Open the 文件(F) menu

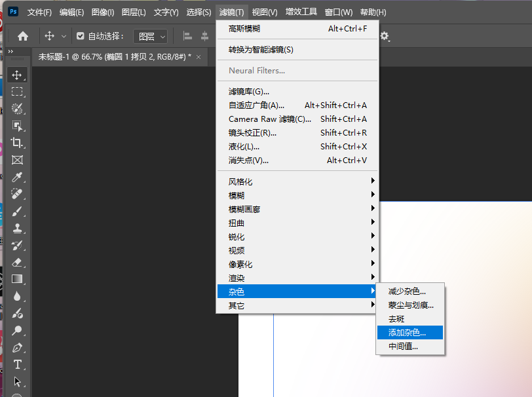pyautogui.click(x=39, y=12)
